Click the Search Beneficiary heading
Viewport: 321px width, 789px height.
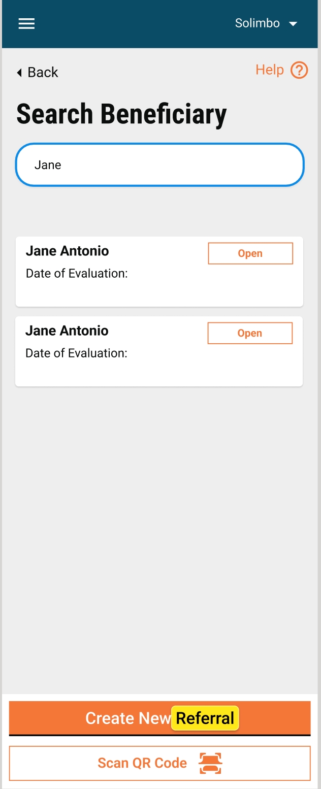(121, 114)
